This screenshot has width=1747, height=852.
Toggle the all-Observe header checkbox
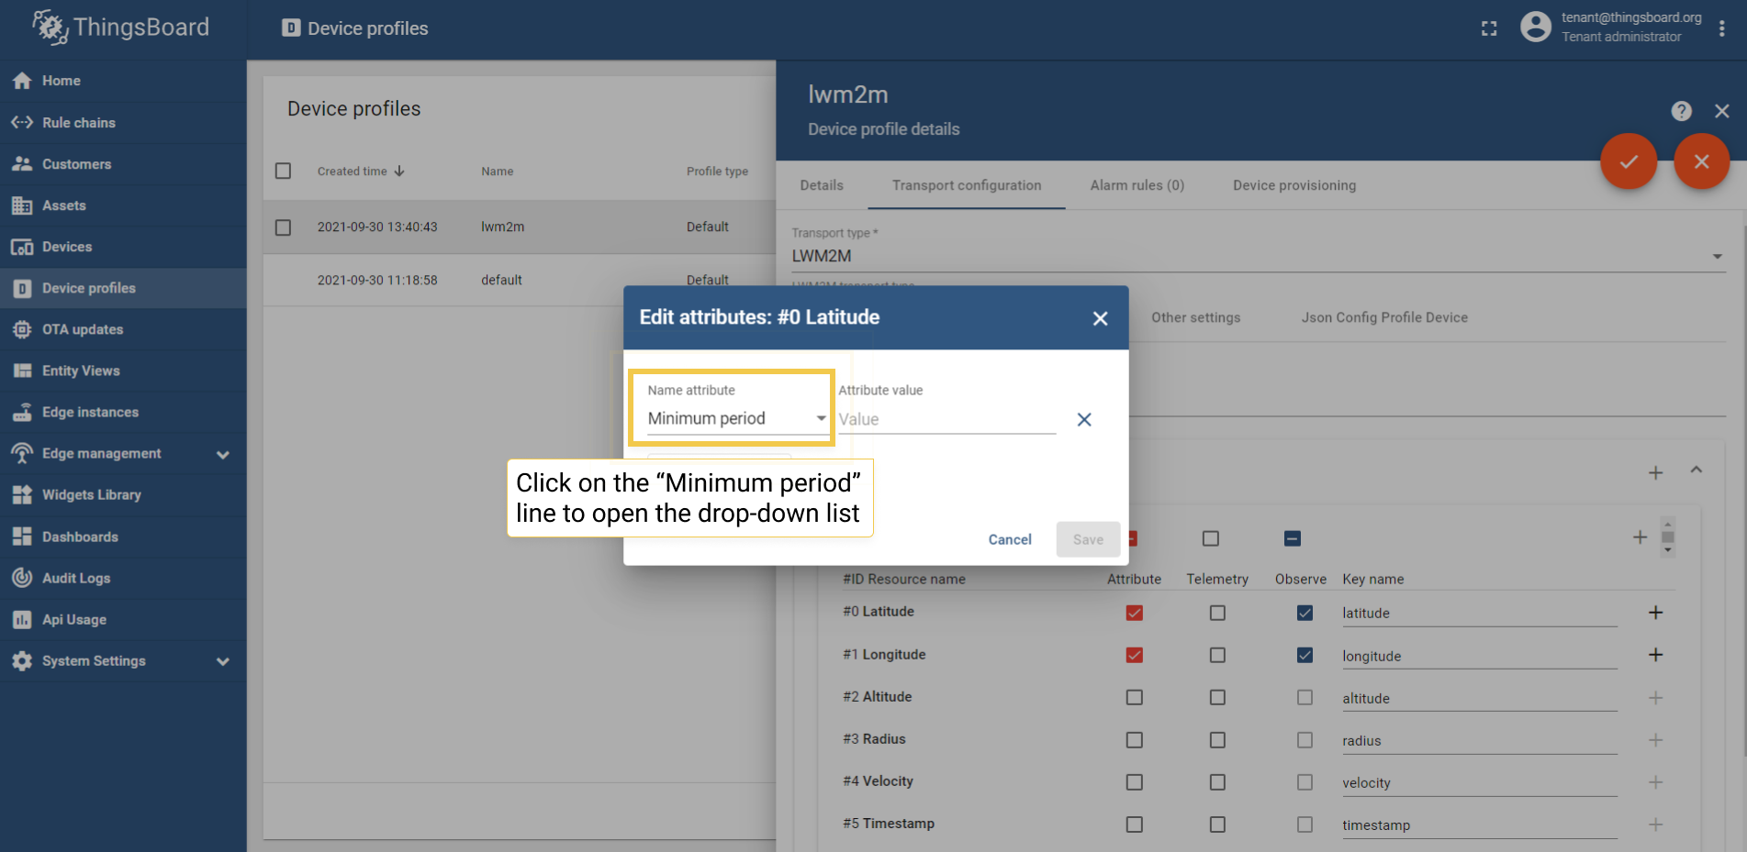(x=1293, y=538)
